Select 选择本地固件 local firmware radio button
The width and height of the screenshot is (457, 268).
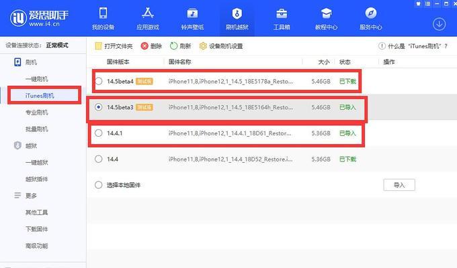point(99,184)
